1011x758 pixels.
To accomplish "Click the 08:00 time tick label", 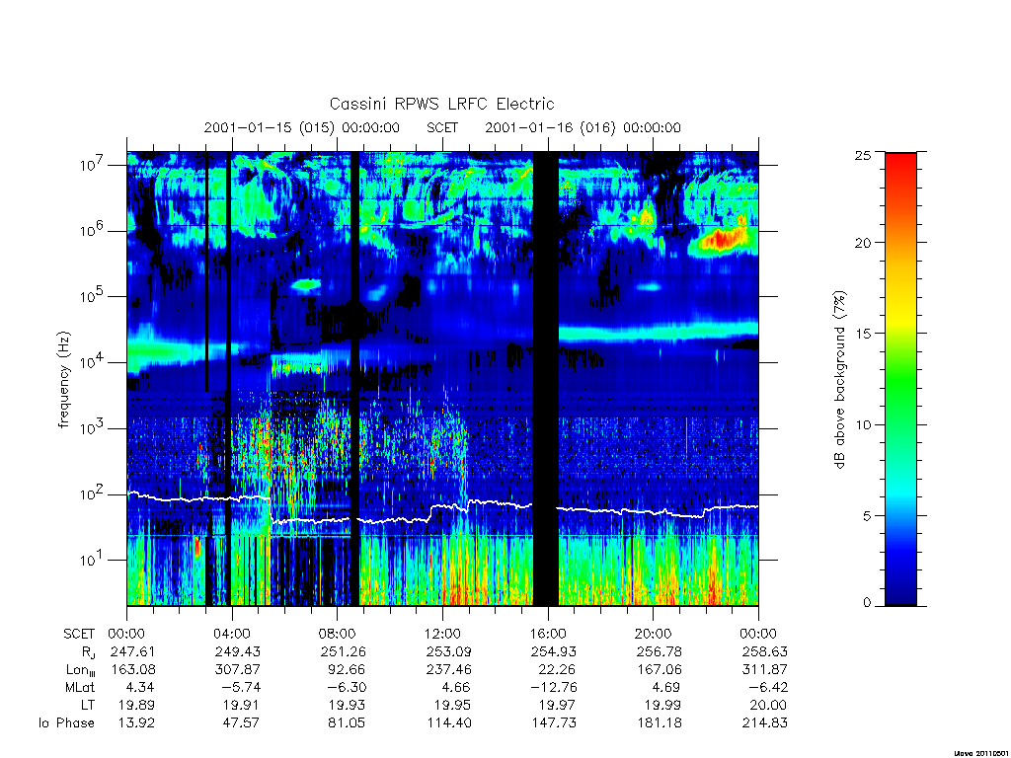I will coord(338,634).
